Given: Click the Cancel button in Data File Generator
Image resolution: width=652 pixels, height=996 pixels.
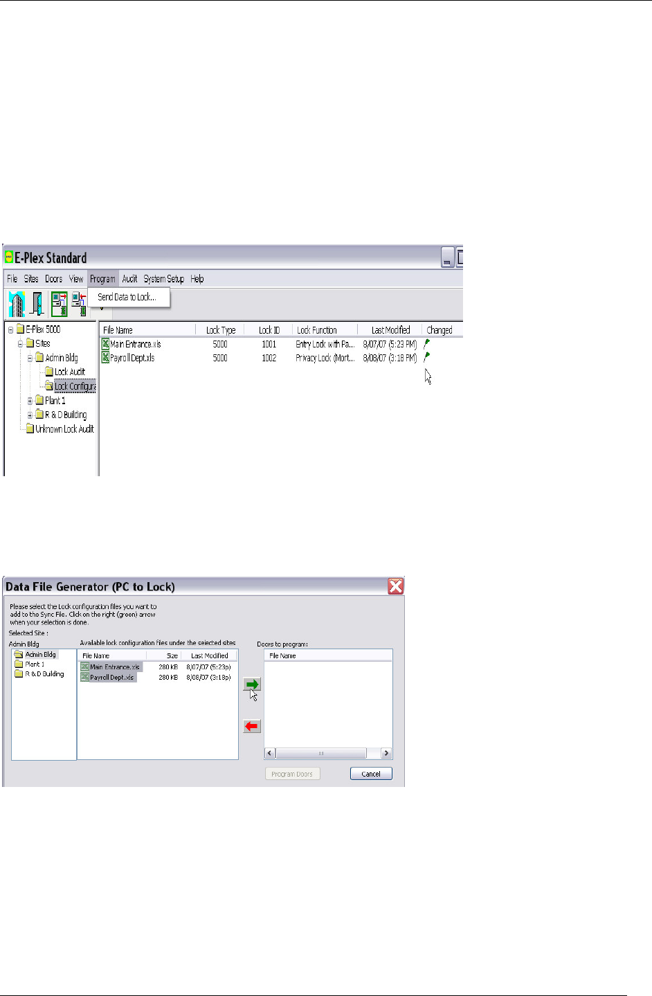Looking at the screenshot, I should [371, 774].
